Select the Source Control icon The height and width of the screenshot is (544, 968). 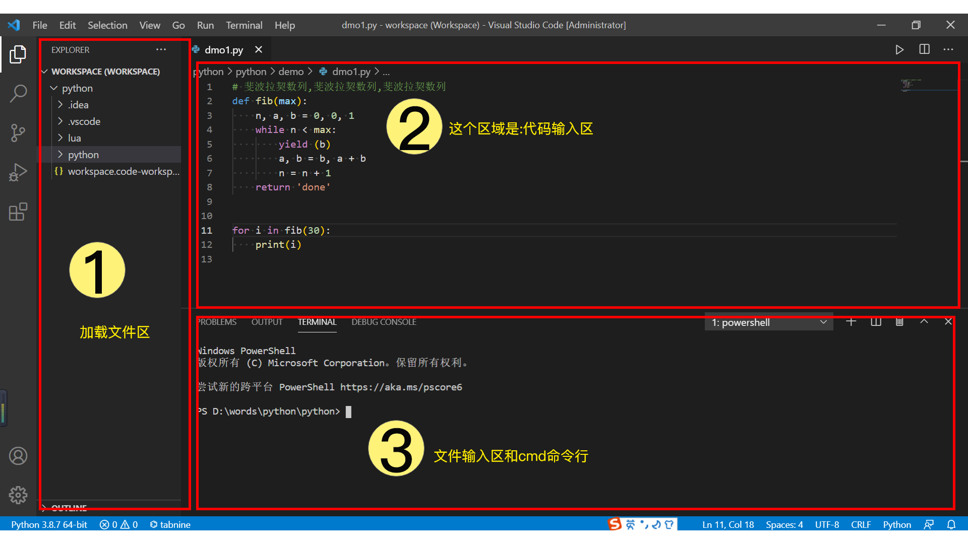18,133
